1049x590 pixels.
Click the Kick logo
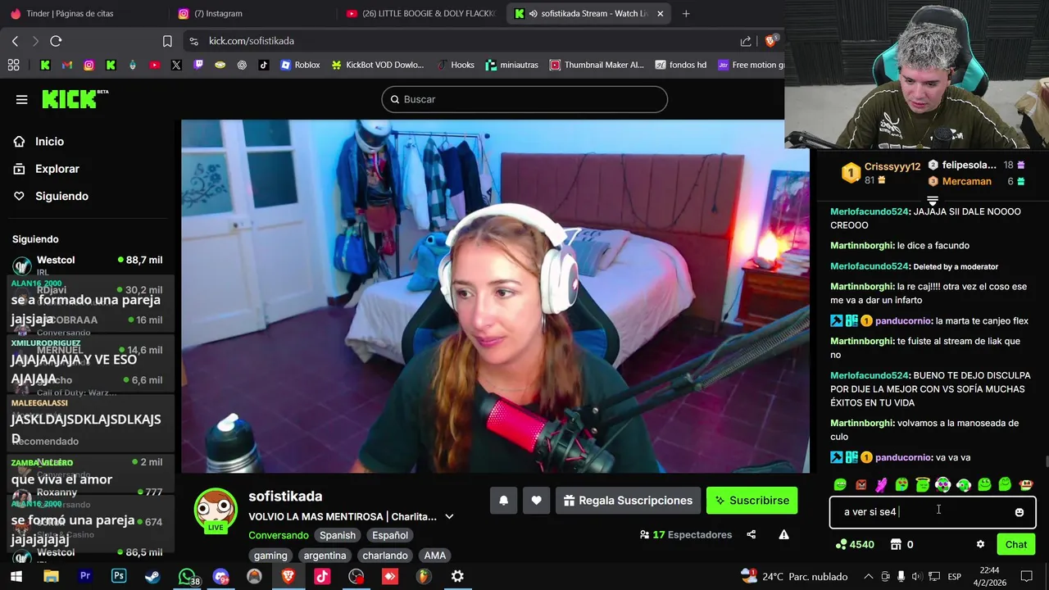point(75,98)
